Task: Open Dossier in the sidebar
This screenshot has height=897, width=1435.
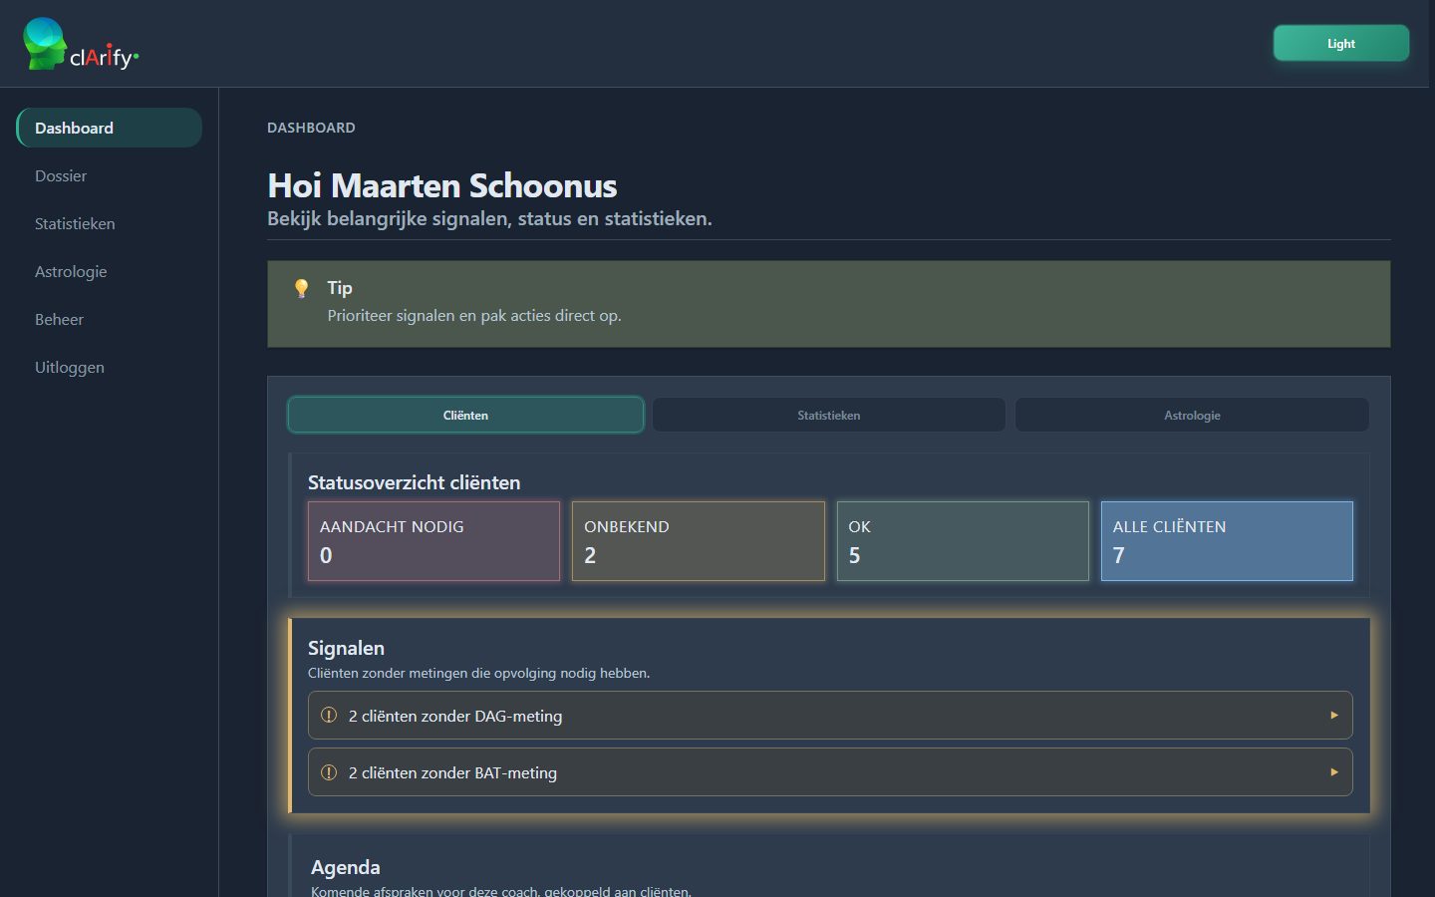Action: (109, 175)
